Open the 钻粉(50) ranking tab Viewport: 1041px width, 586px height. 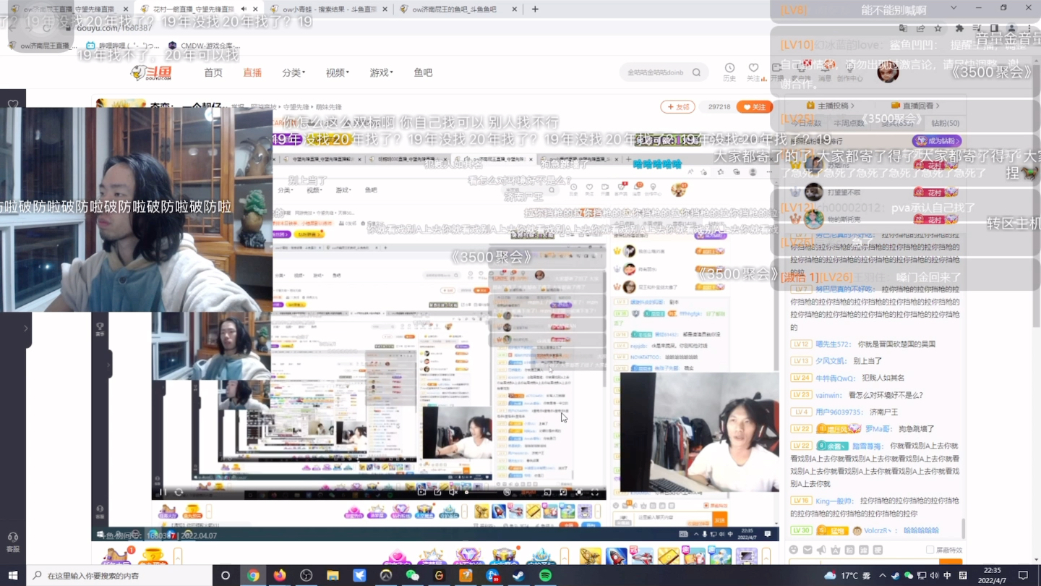945,123
